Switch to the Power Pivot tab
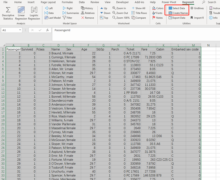220x180 pixels. pyautogui.click(x=169, y=2)
